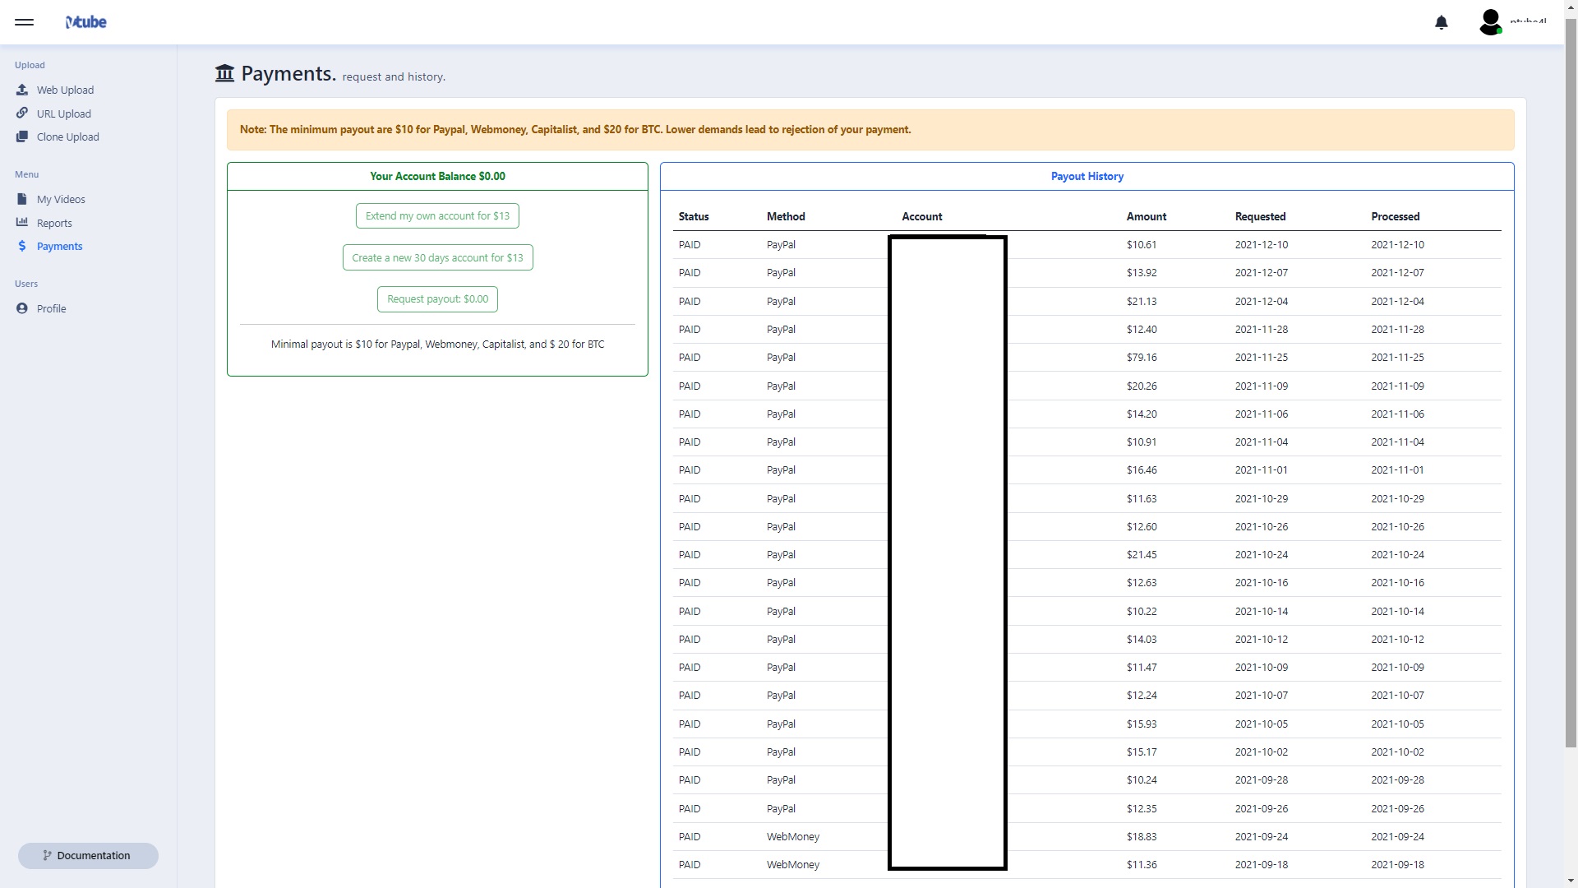Click Create a new 30 days account

click(x=437, y=257)
